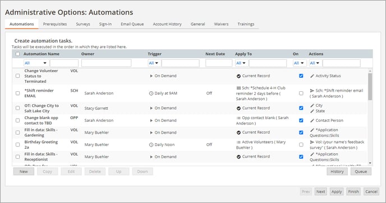
Task: Open the General tab
Action: click(197, 24)
